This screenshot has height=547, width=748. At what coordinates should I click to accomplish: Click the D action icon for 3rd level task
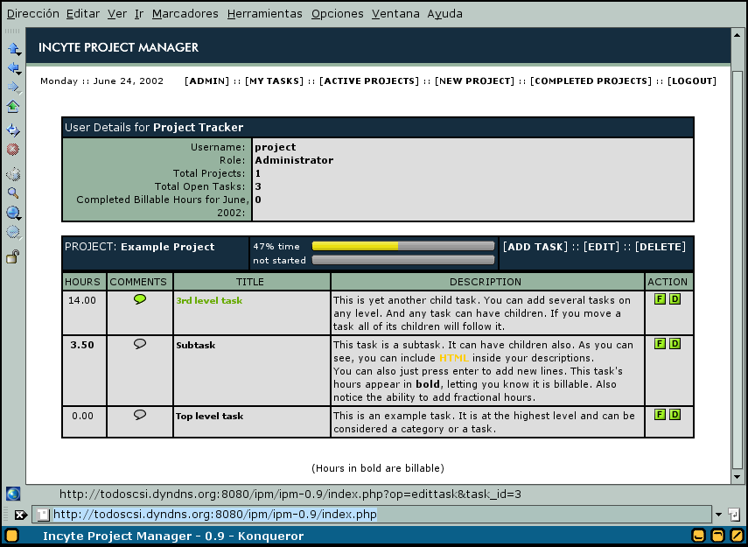point(675,299)
